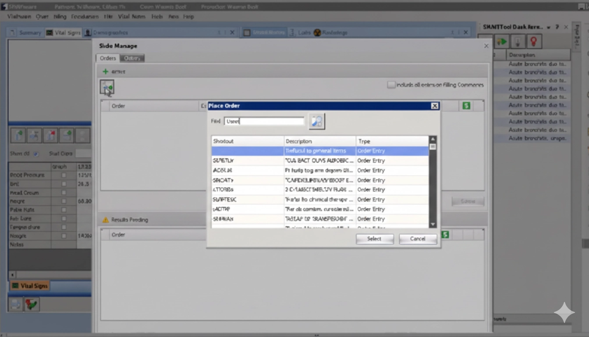The image size is (589, 337).
Task: Switch to the History tab in Side Manage
Action: pyautogui.click(x=132, y=58)
